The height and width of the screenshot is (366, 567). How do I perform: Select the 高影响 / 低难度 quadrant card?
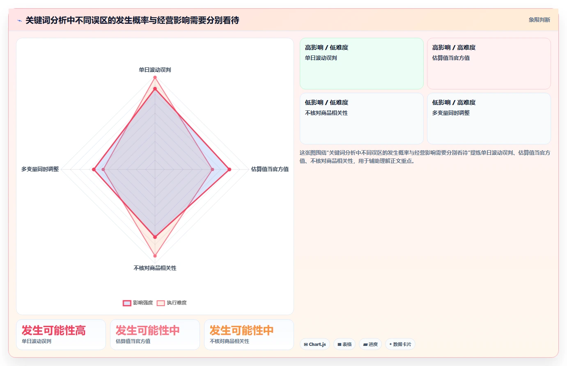tap(361, 64)
